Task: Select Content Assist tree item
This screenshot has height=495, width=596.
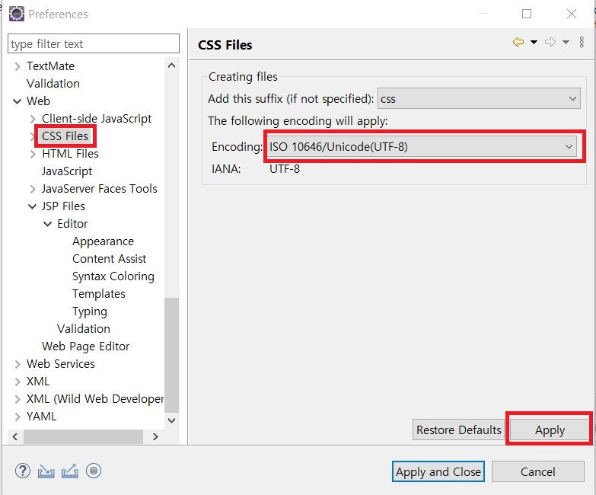Action: (x=109, y=259)
